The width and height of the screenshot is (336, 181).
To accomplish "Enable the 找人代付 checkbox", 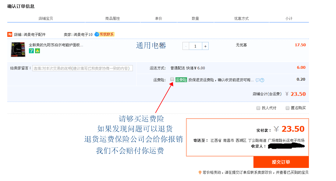I will [x=258, y=108].
